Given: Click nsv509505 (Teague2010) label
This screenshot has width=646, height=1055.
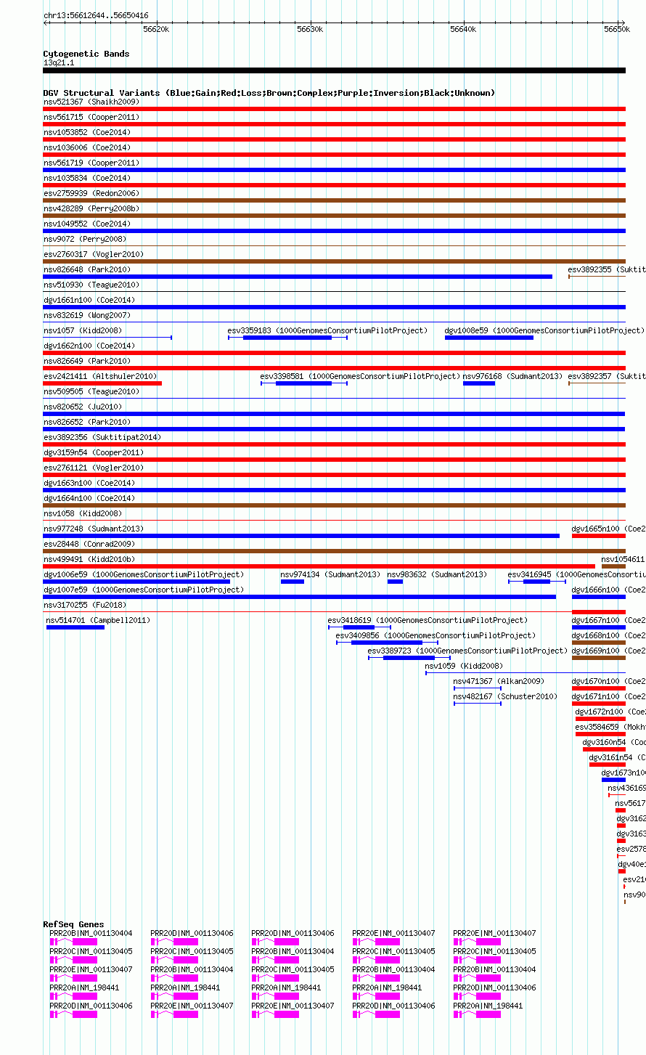Looking at the screenshot, I should (x=91, y=391).
